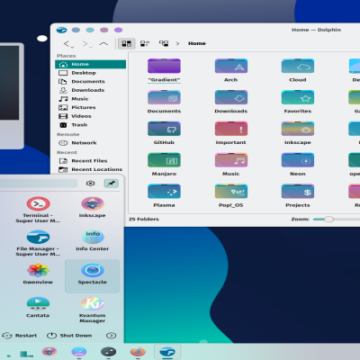Open the Arch folder
Image resolution: width=360 pixels, height=360 pixels.
pyautogui.click(x=230, y=67)
